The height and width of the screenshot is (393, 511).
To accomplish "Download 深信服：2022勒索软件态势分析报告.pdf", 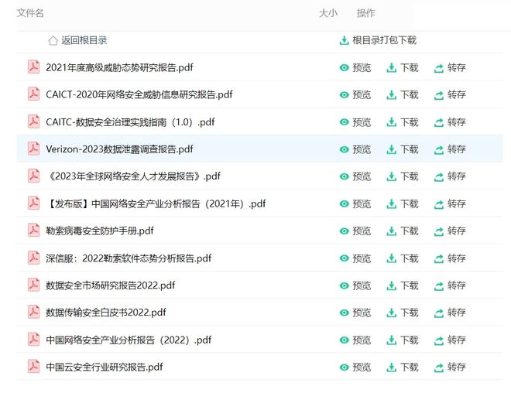I will 403,258.
